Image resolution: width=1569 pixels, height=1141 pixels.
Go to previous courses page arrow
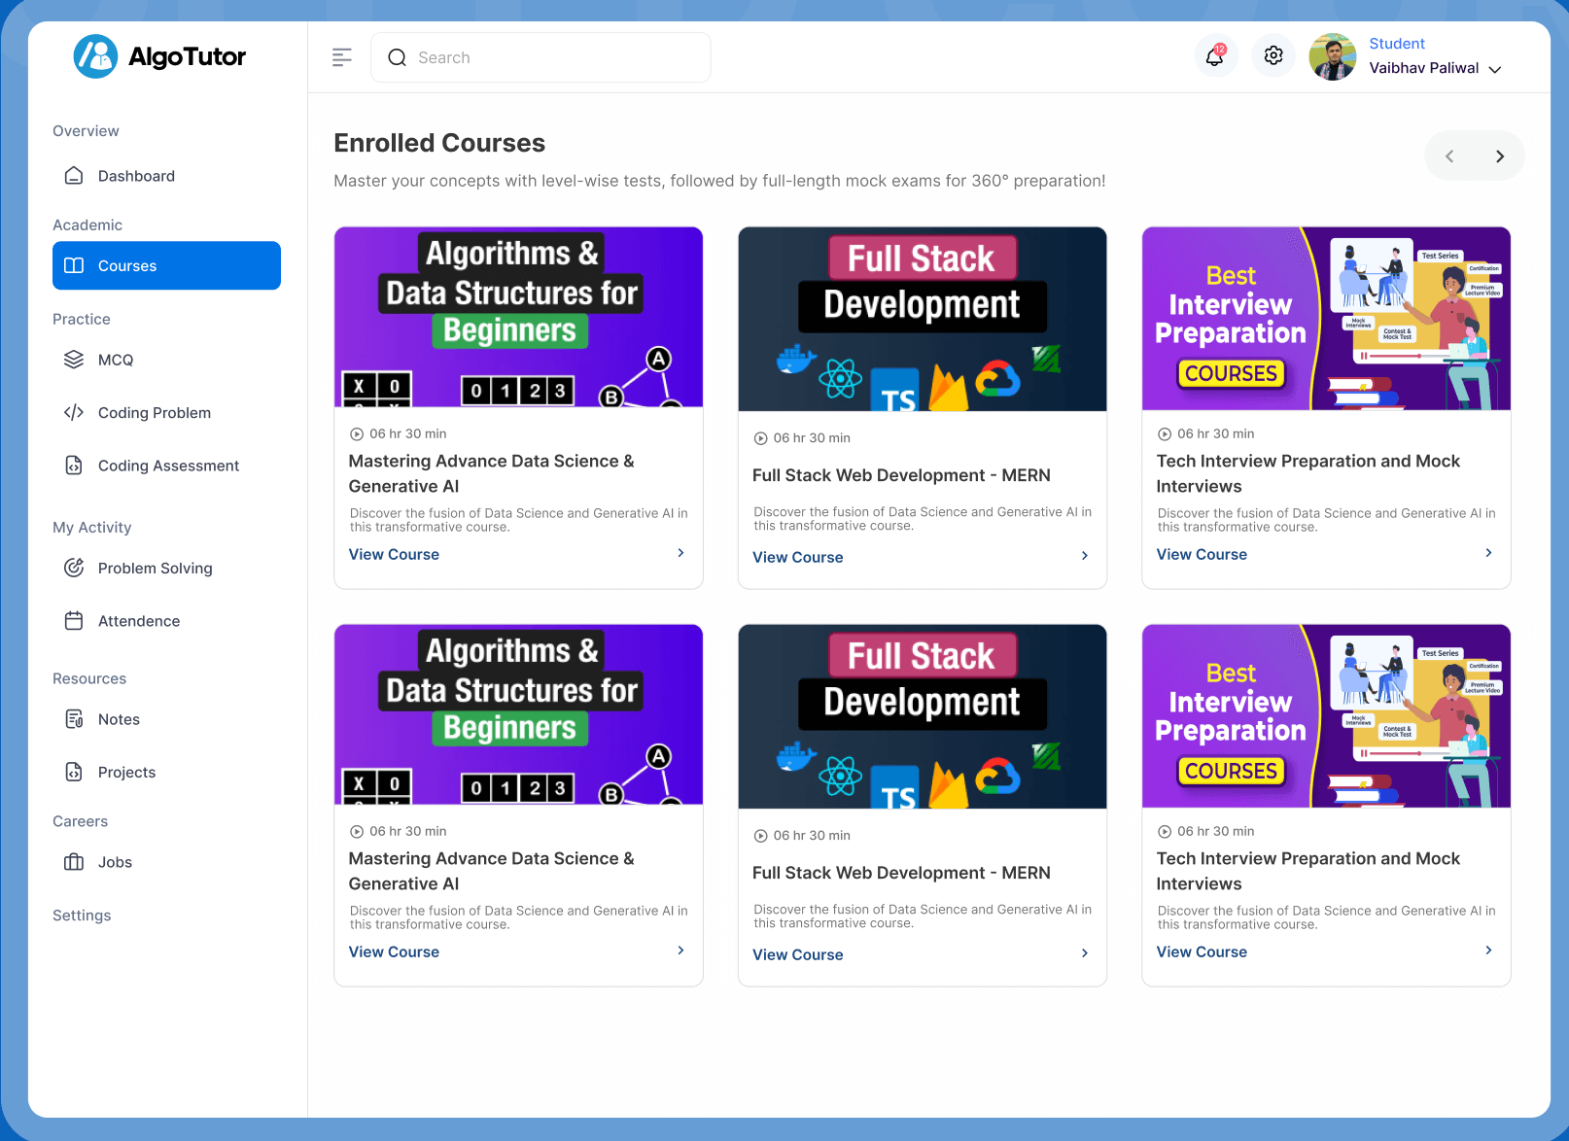1449,156
